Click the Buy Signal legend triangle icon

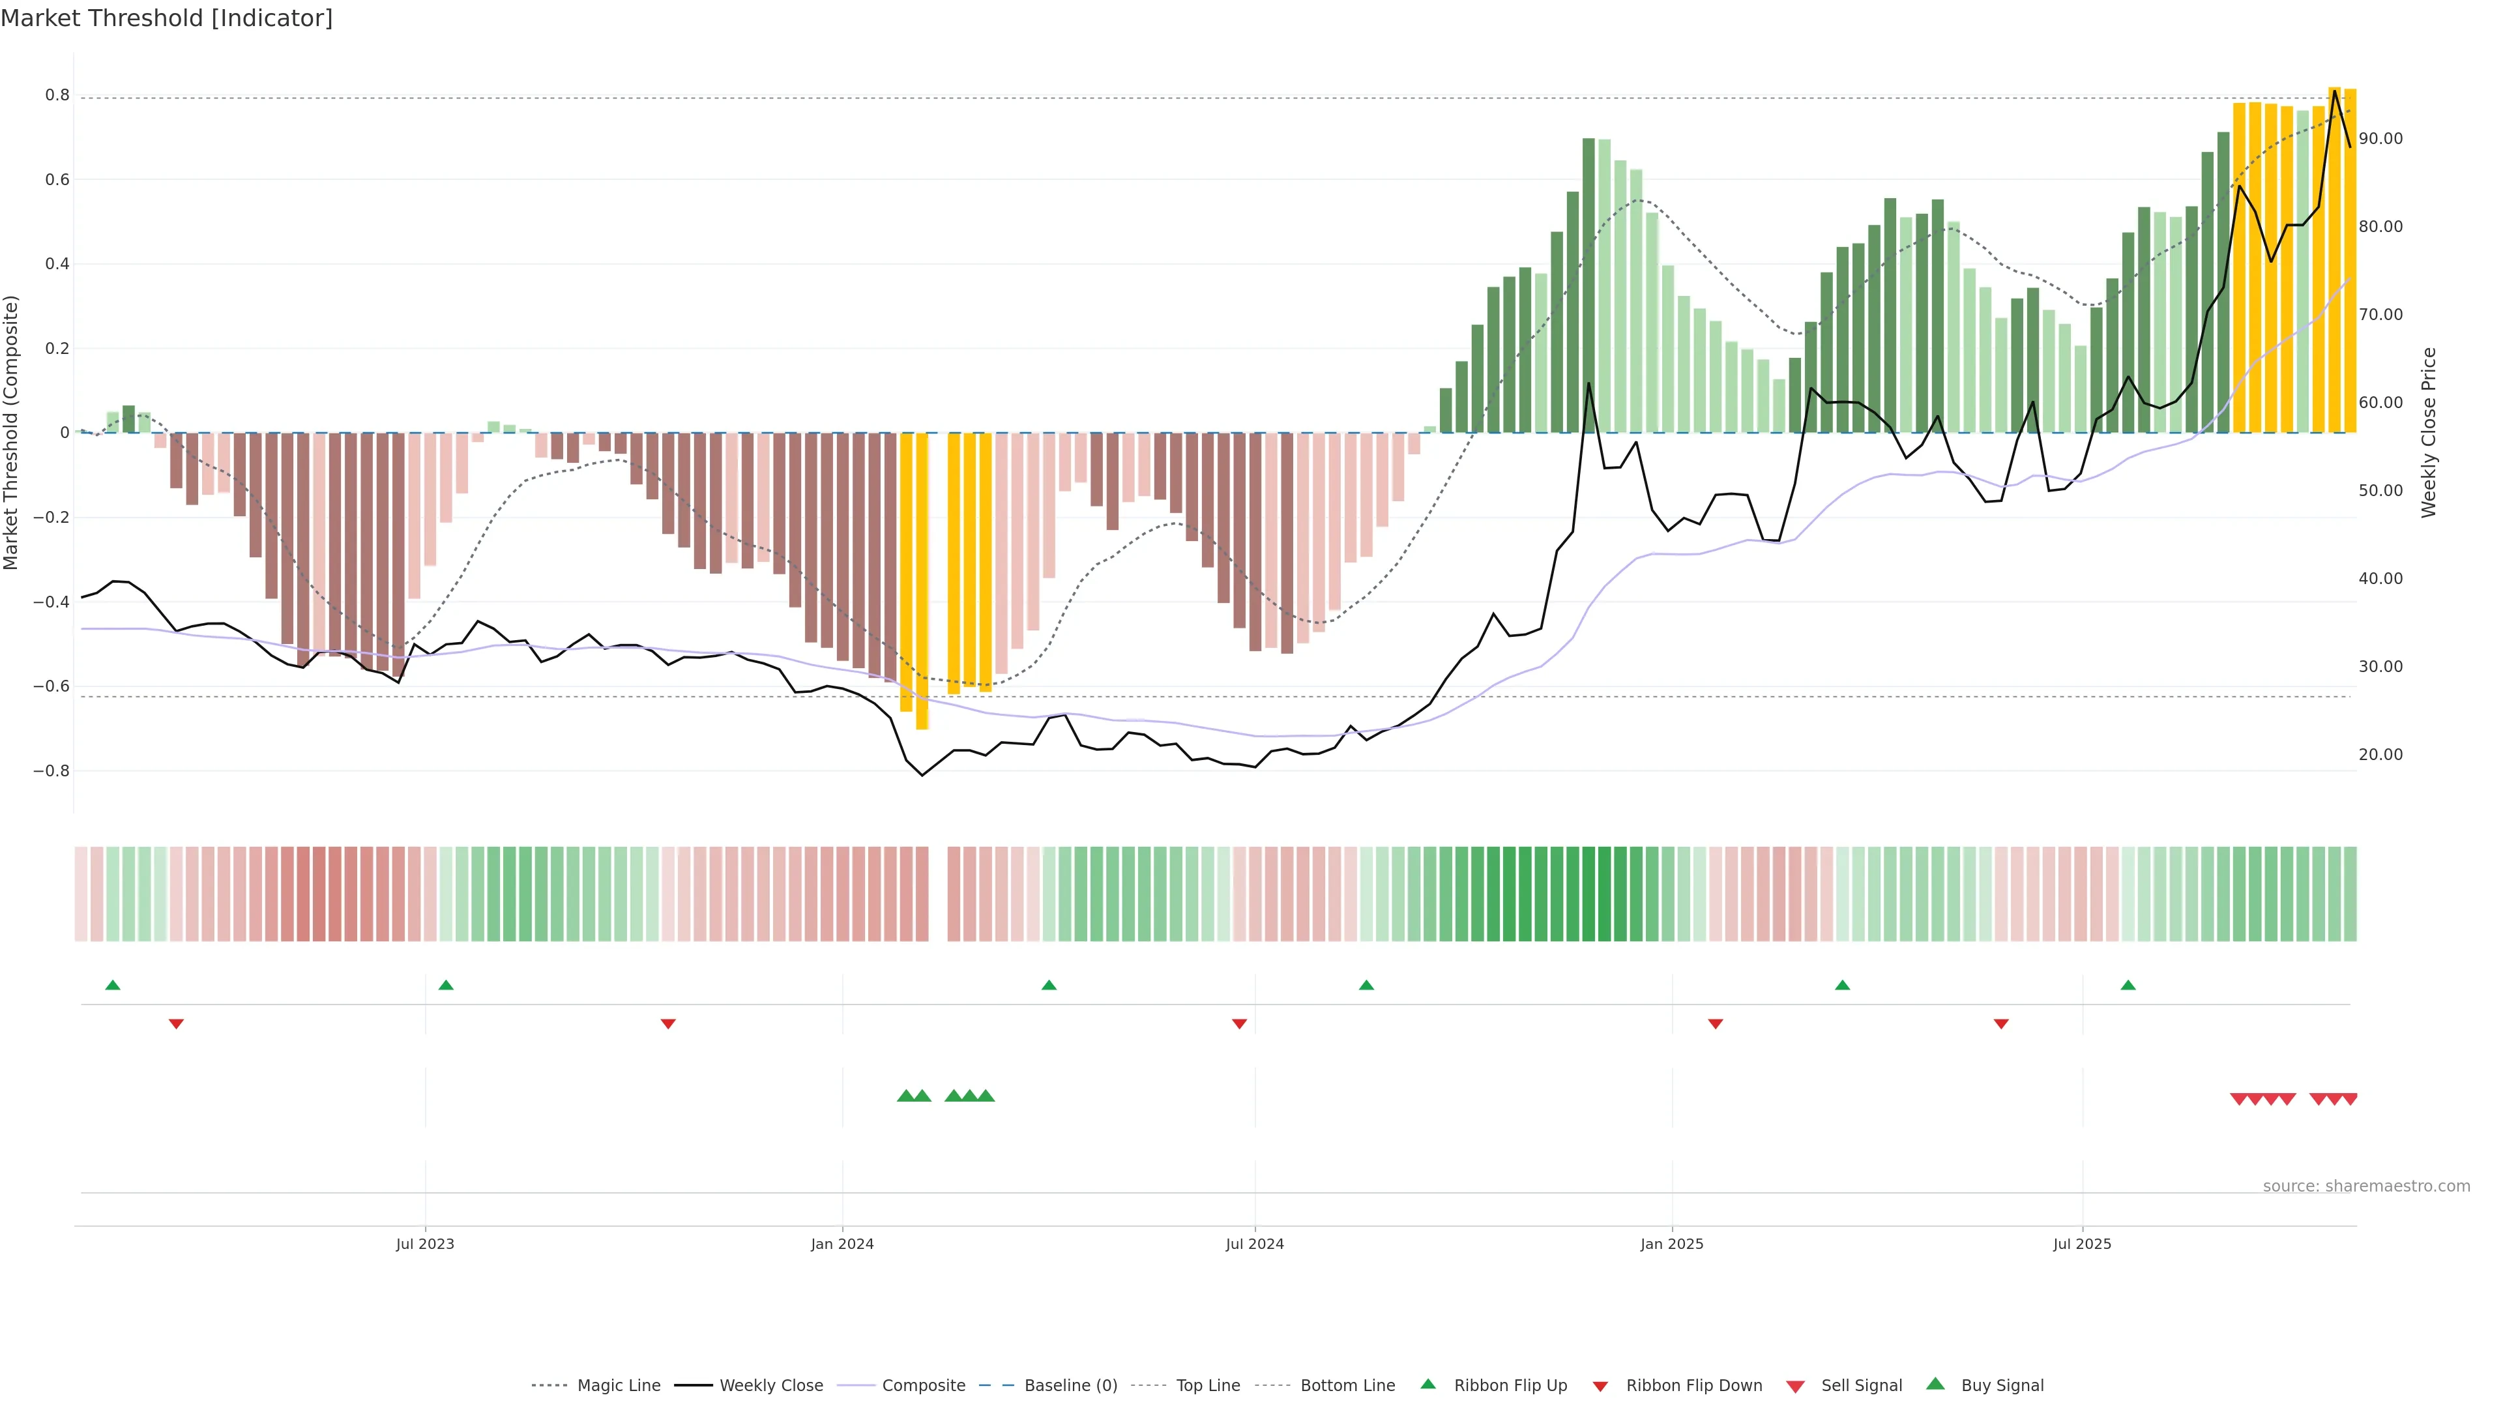click(x=1935, y=1384)
